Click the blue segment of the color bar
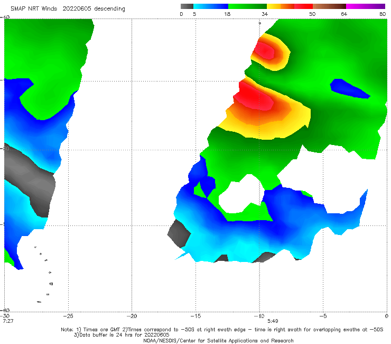The width and height of the screenshot is (391, 344). pyautogui.click(x=211, y=6)
